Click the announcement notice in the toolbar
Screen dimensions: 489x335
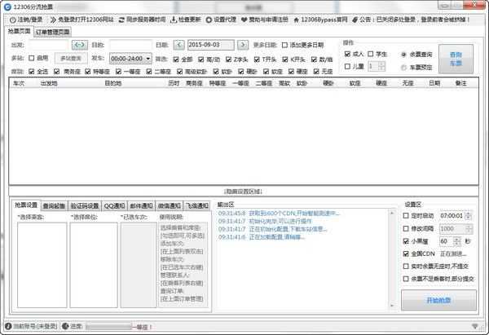pyautogui.click(x=411, y=20)
